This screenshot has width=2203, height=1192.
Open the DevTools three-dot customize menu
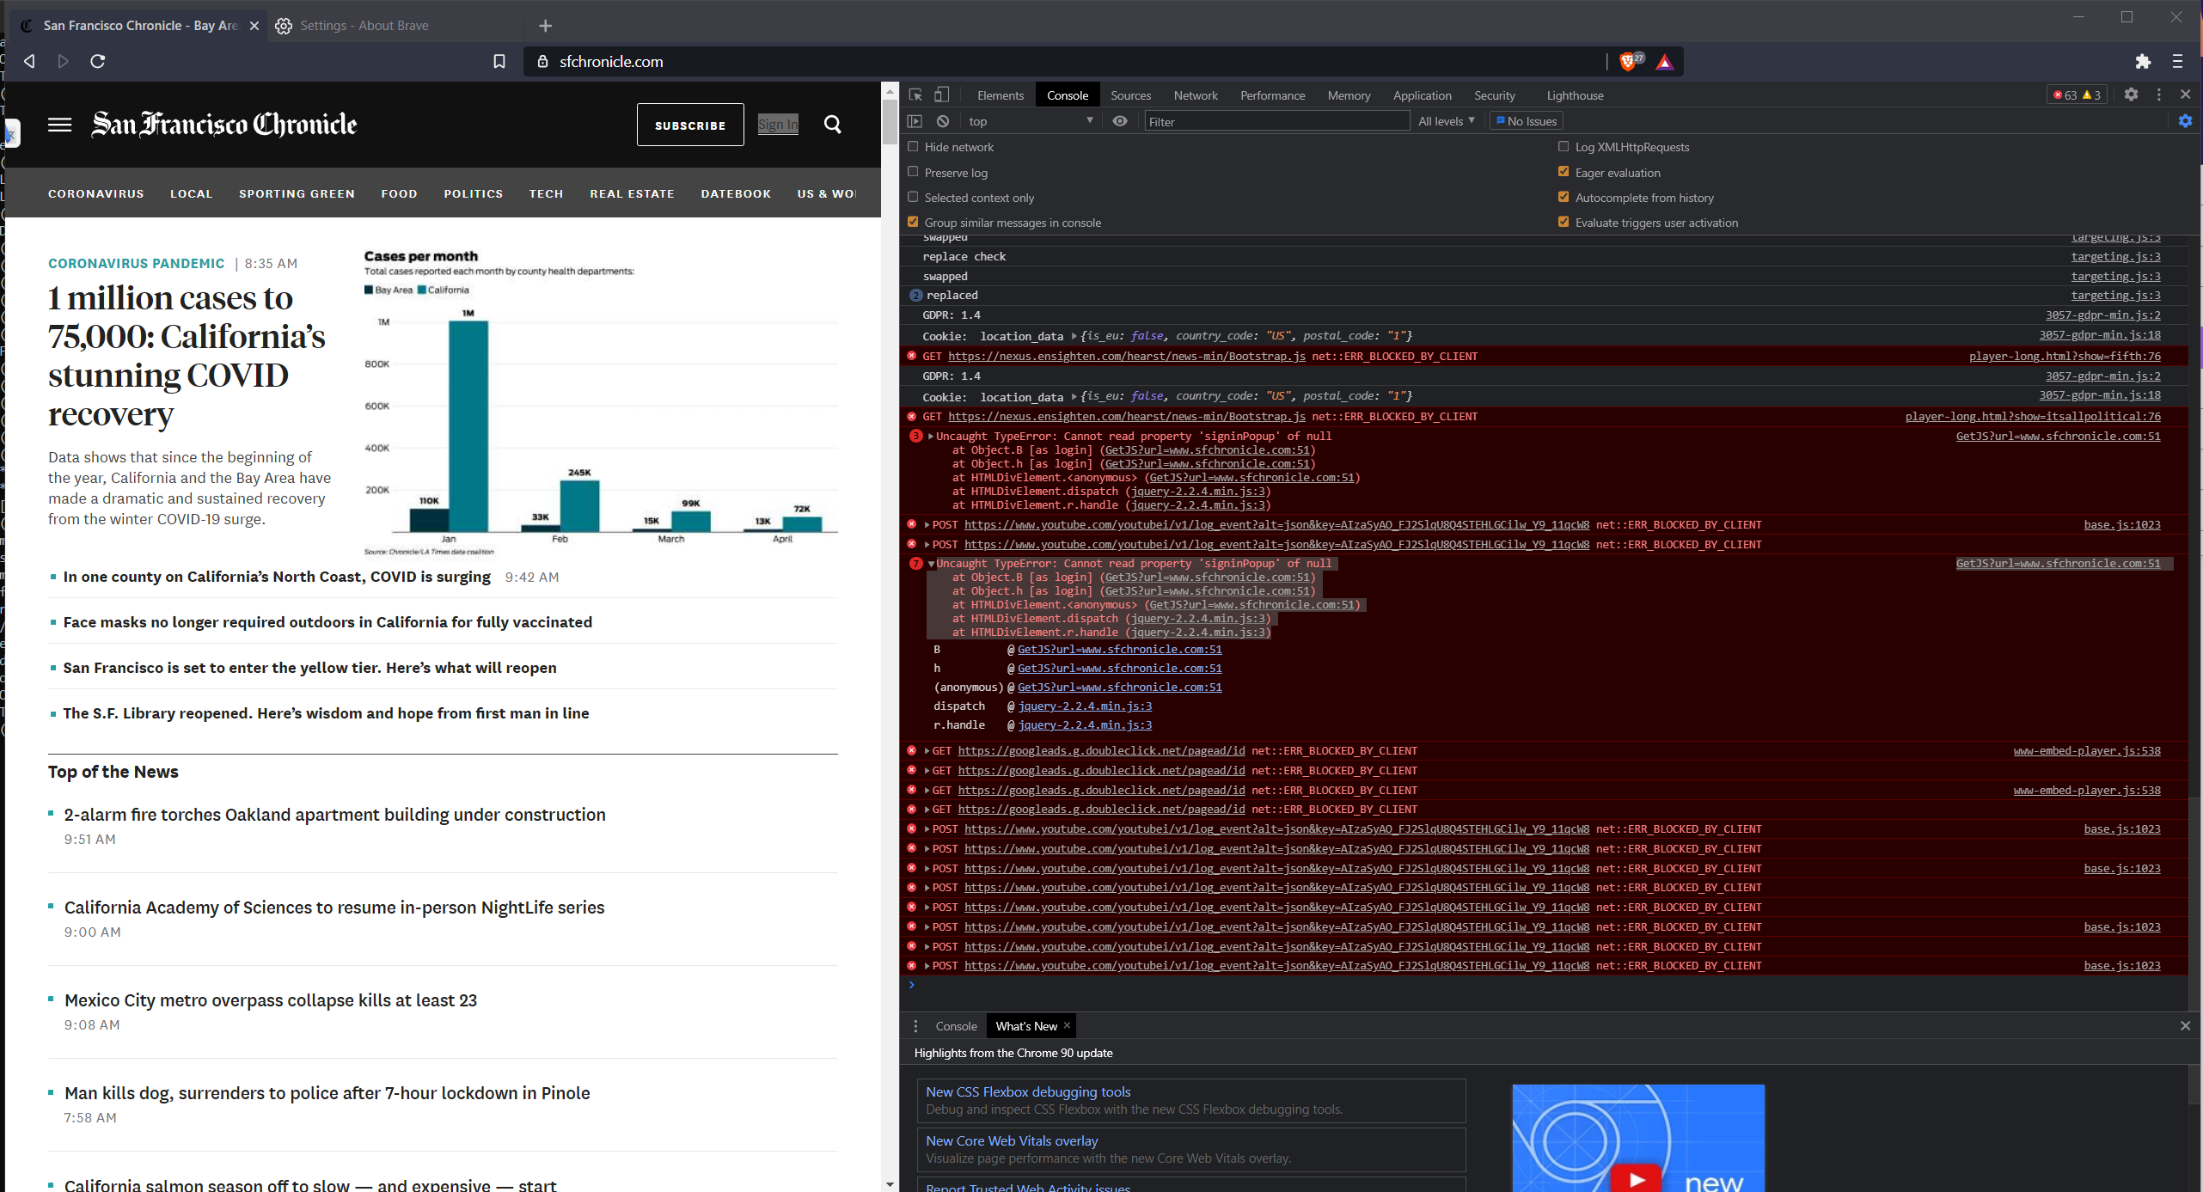[x=2158, y=95]
